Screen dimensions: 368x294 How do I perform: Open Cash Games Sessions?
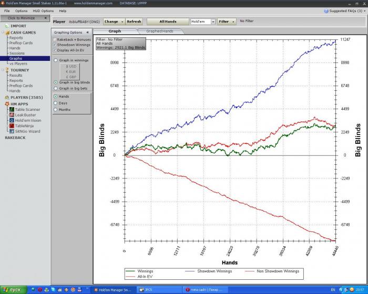click(17, 53)
